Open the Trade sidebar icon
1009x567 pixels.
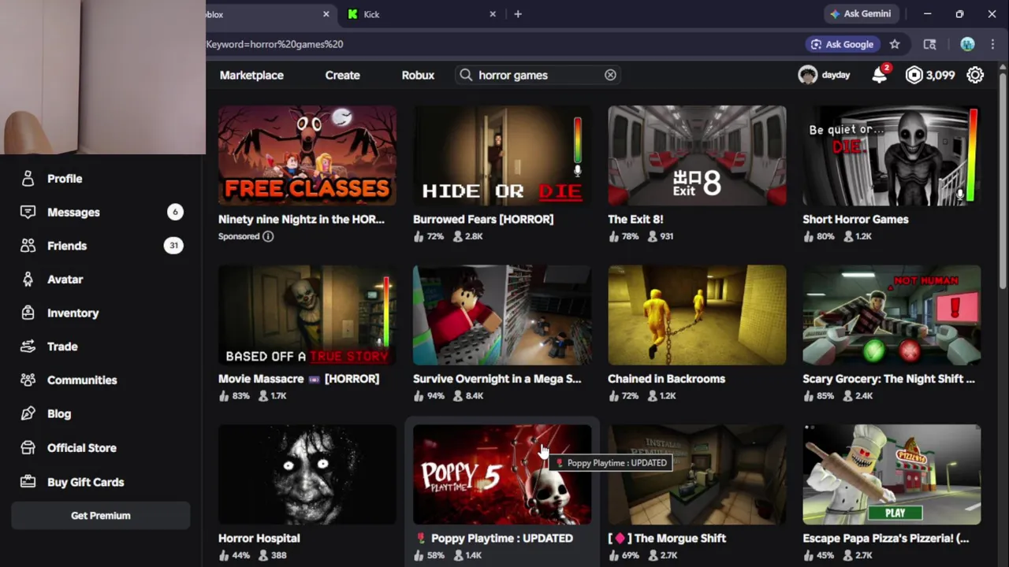pos(28,346)
